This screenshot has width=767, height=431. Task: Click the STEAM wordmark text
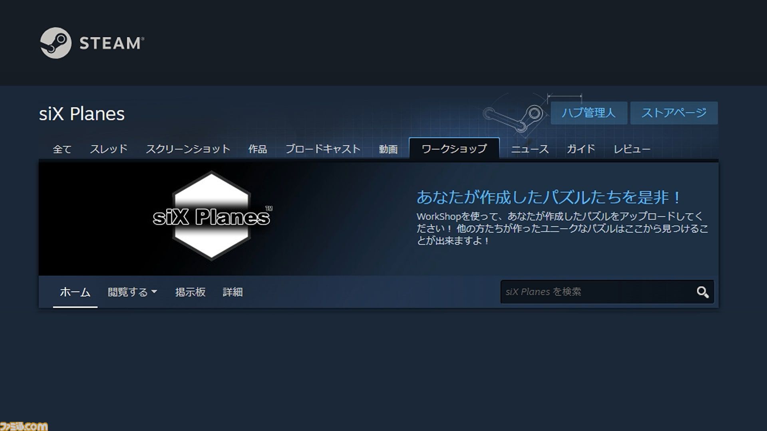point(111,43)
